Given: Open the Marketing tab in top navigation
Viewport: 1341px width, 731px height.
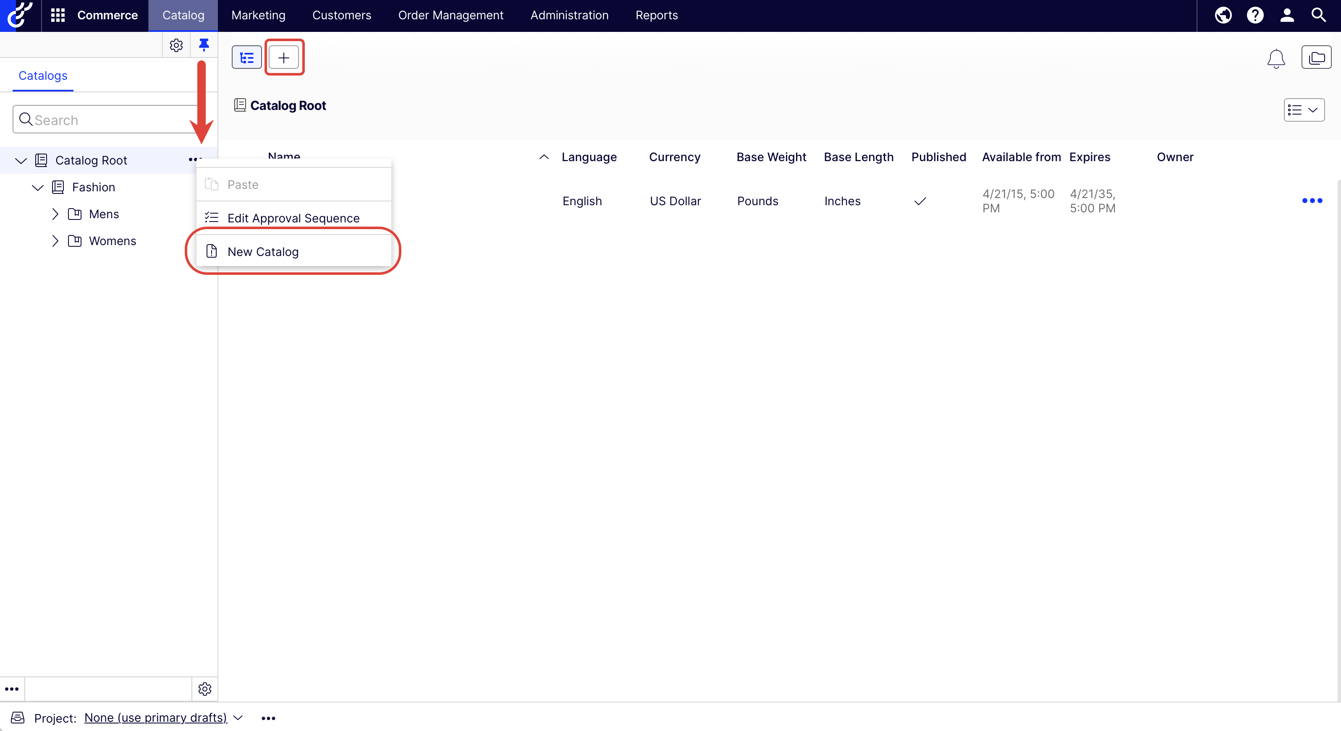Looking at the screenshot, I should point(258,15).
